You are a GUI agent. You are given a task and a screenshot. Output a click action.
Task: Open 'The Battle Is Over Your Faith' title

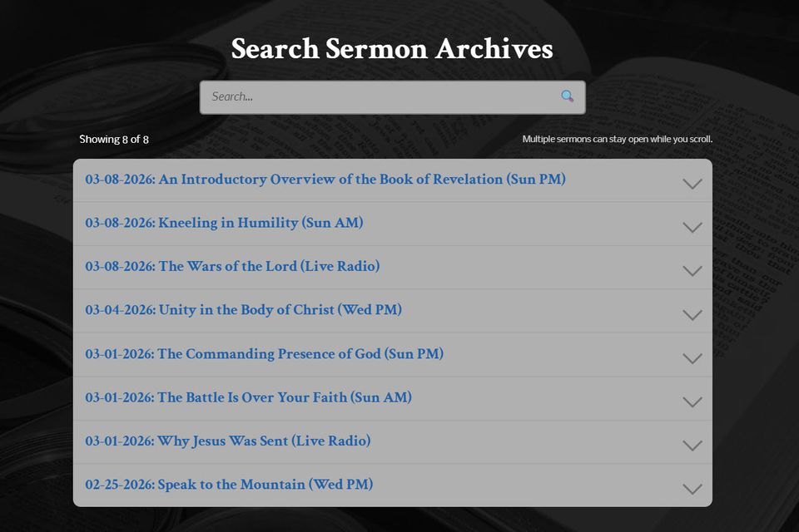[x=248, y=397]
